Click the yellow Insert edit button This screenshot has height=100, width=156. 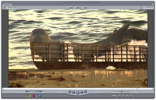pyautogui.click(x=28, y=96)
